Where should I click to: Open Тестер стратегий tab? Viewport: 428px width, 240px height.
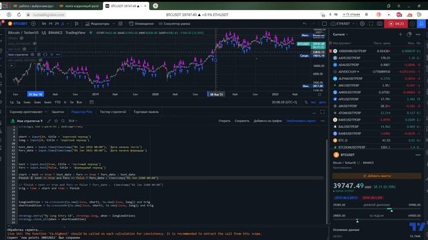pyautogui.click(x=113, y=112)
